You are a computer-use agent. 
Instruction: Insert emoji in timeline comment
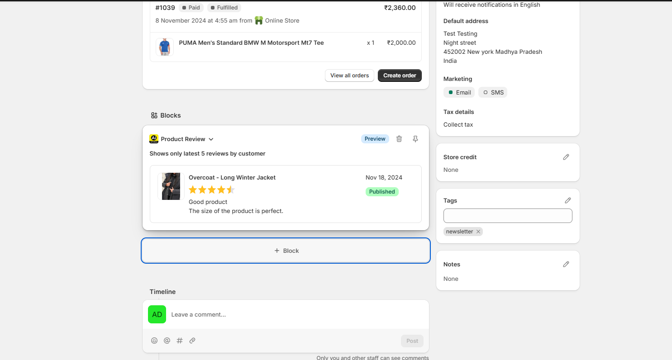[x=154, y=341]
